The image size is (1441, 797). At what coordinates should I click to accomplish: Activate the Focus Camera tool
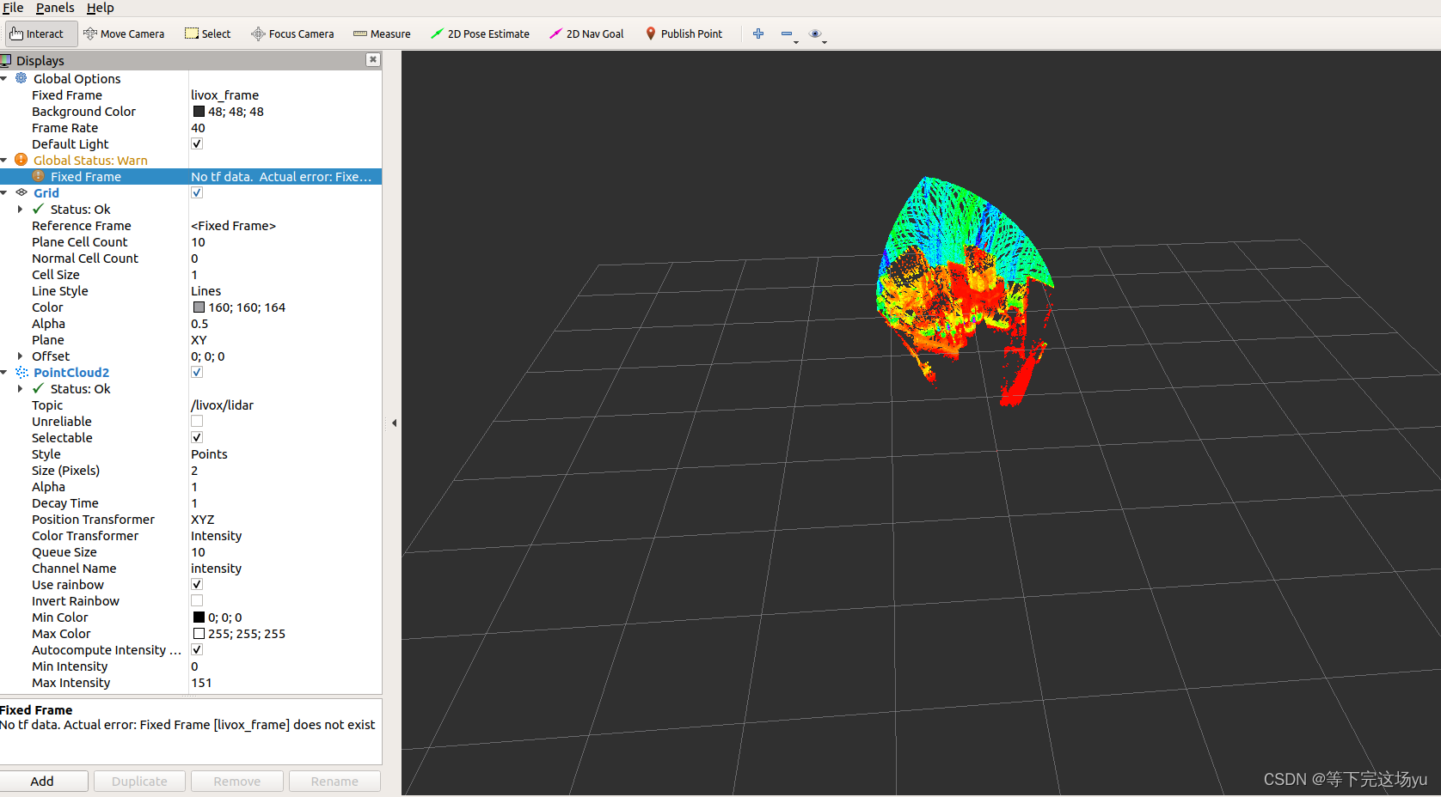[292, 34]
